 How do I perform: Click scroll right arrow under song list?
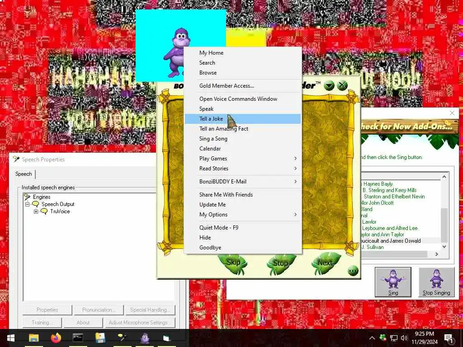tap(436, 254)
